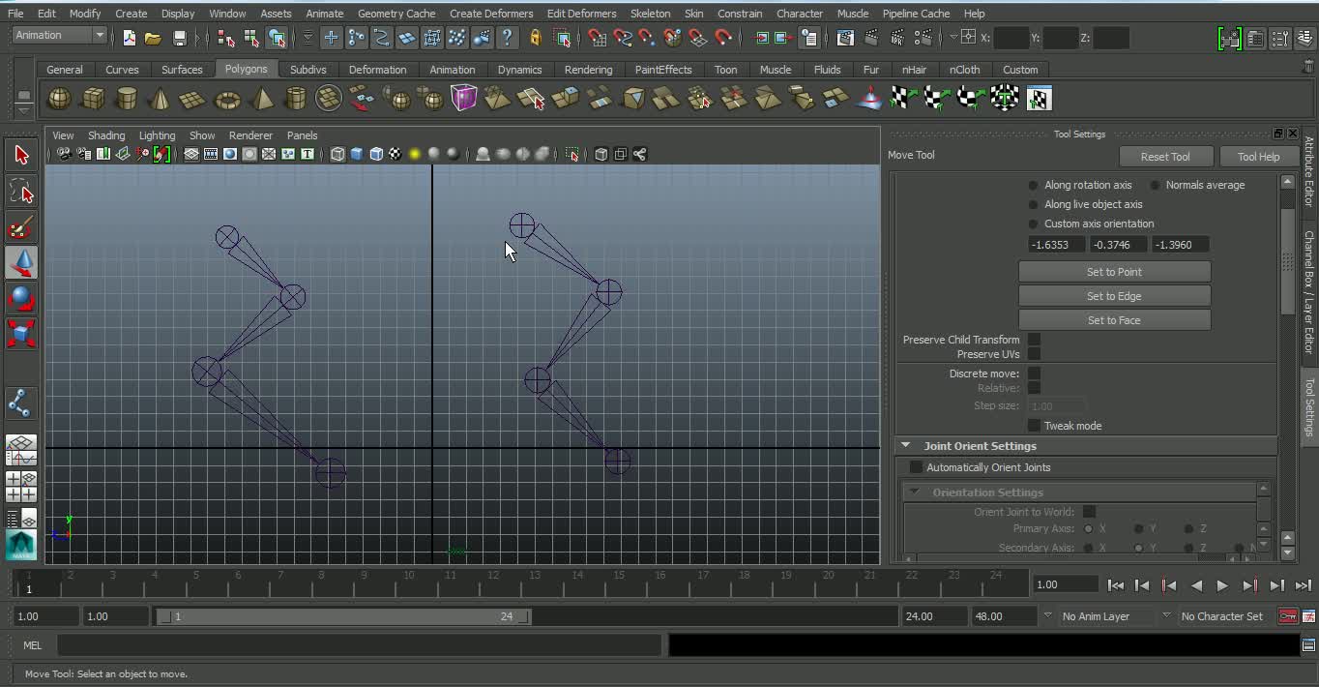Check Automatically Orient Joints
The image size is (1319, 687).
[916, 467]
